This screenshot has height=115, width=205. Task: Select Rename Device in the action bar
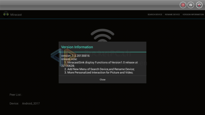(172, 14)
